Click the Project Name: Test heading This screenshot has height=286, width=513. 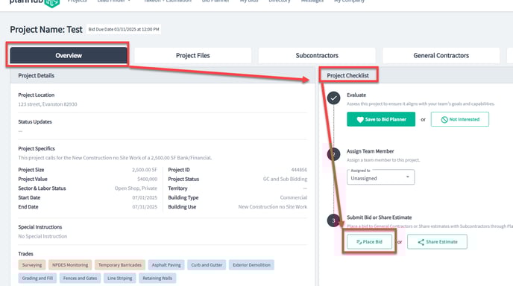[x=46, y=29]
